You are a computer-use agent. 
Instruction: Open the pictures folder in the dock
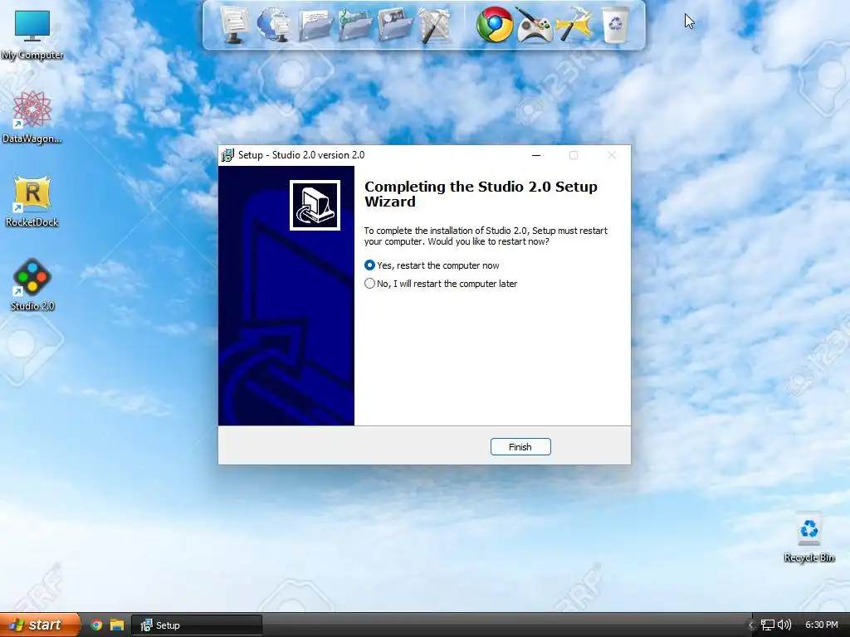[x=394, y=25]
